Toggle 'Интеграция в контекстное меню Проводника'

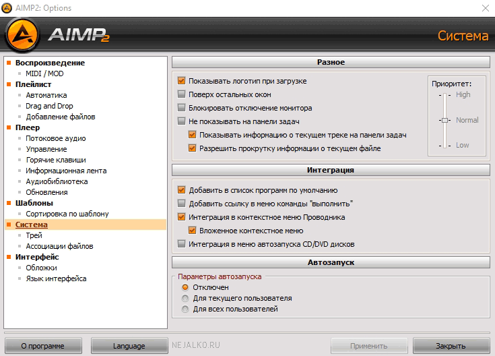coord(182,217)
